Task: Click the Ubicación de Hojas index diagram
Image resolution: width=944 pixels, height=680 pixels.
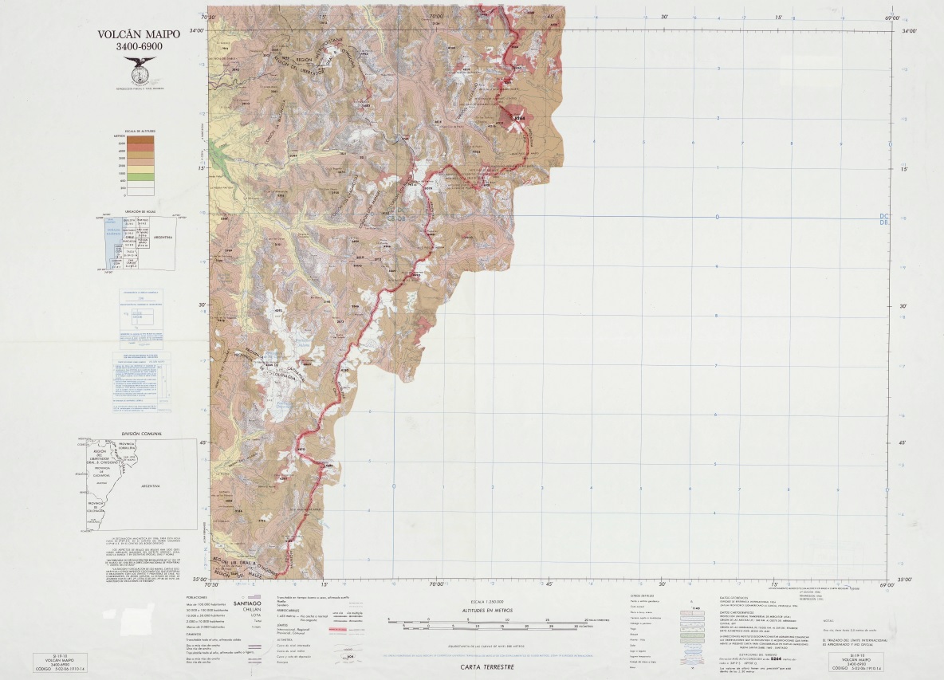Action: click(140, 245)
